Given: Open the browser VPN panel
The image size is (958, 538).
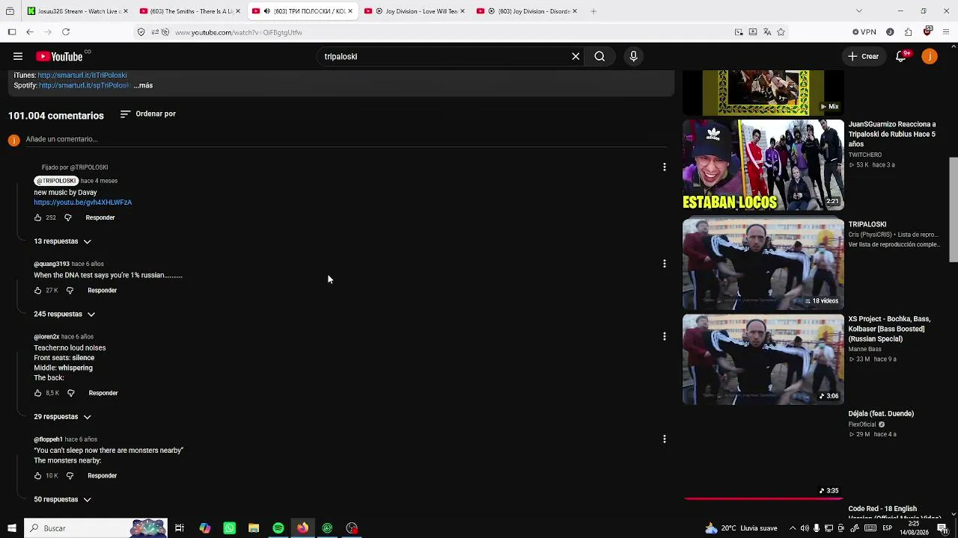Looking at the screenshot, I should click(x=864, y=32).
